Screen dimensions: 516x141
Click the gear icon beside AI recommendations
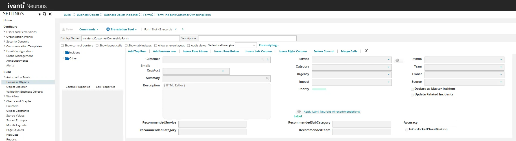pyautogui.click(x=299, y=111)
